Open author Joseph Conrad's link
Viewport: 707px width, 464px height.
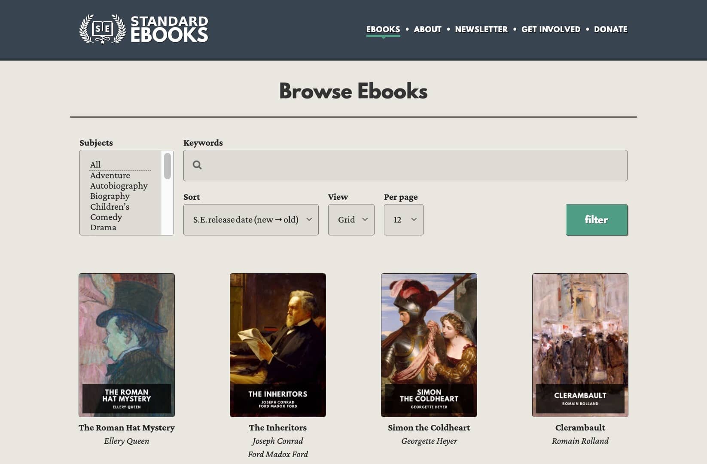[x=277, y=441]
